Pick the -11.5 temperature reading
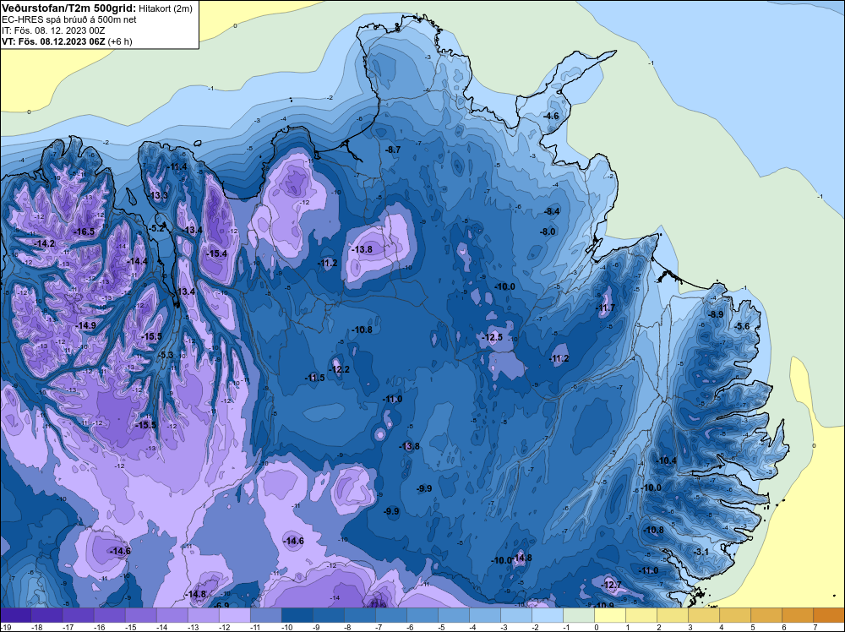Viewport: 845px width, 632px height. click(315, 378)
